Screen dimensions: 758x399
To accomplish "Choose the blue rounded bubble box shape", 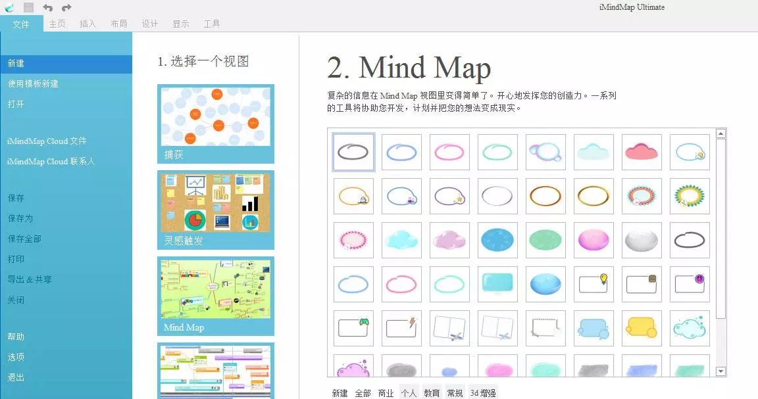I will coord(594,328).
